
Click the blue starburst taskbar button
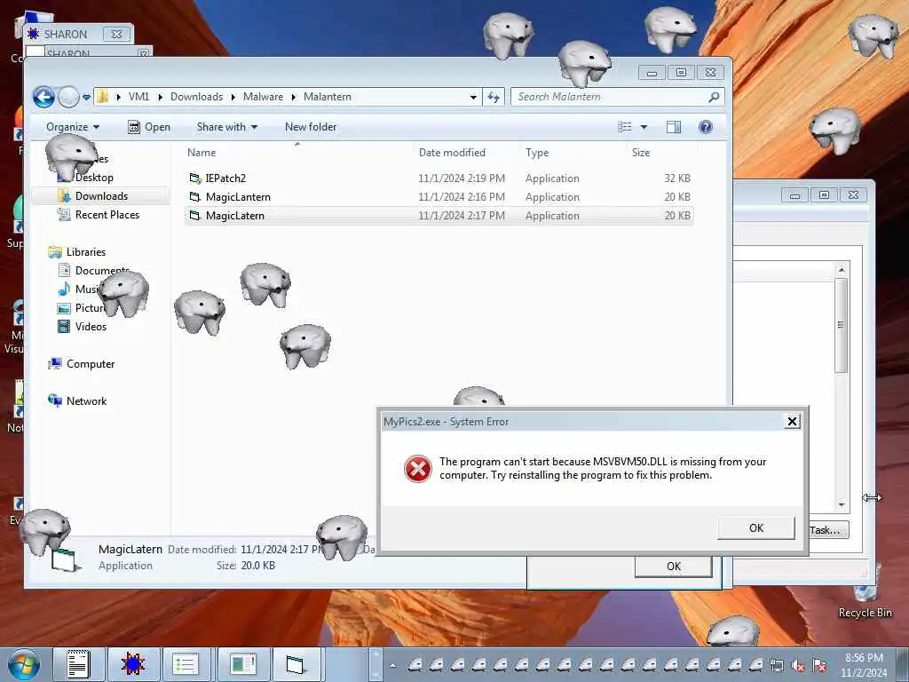coord(133,664)
